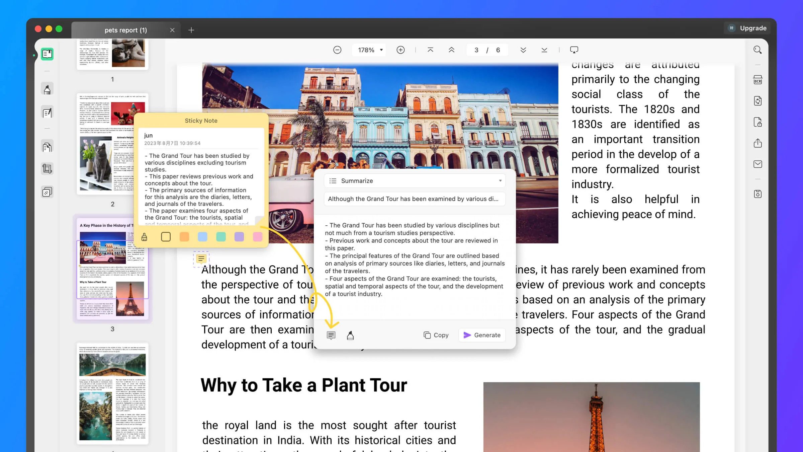The width and height of the screenshot is (803, 452).
Task: Expand the Summarize dropdown arrow
Action: coord(500,180)
